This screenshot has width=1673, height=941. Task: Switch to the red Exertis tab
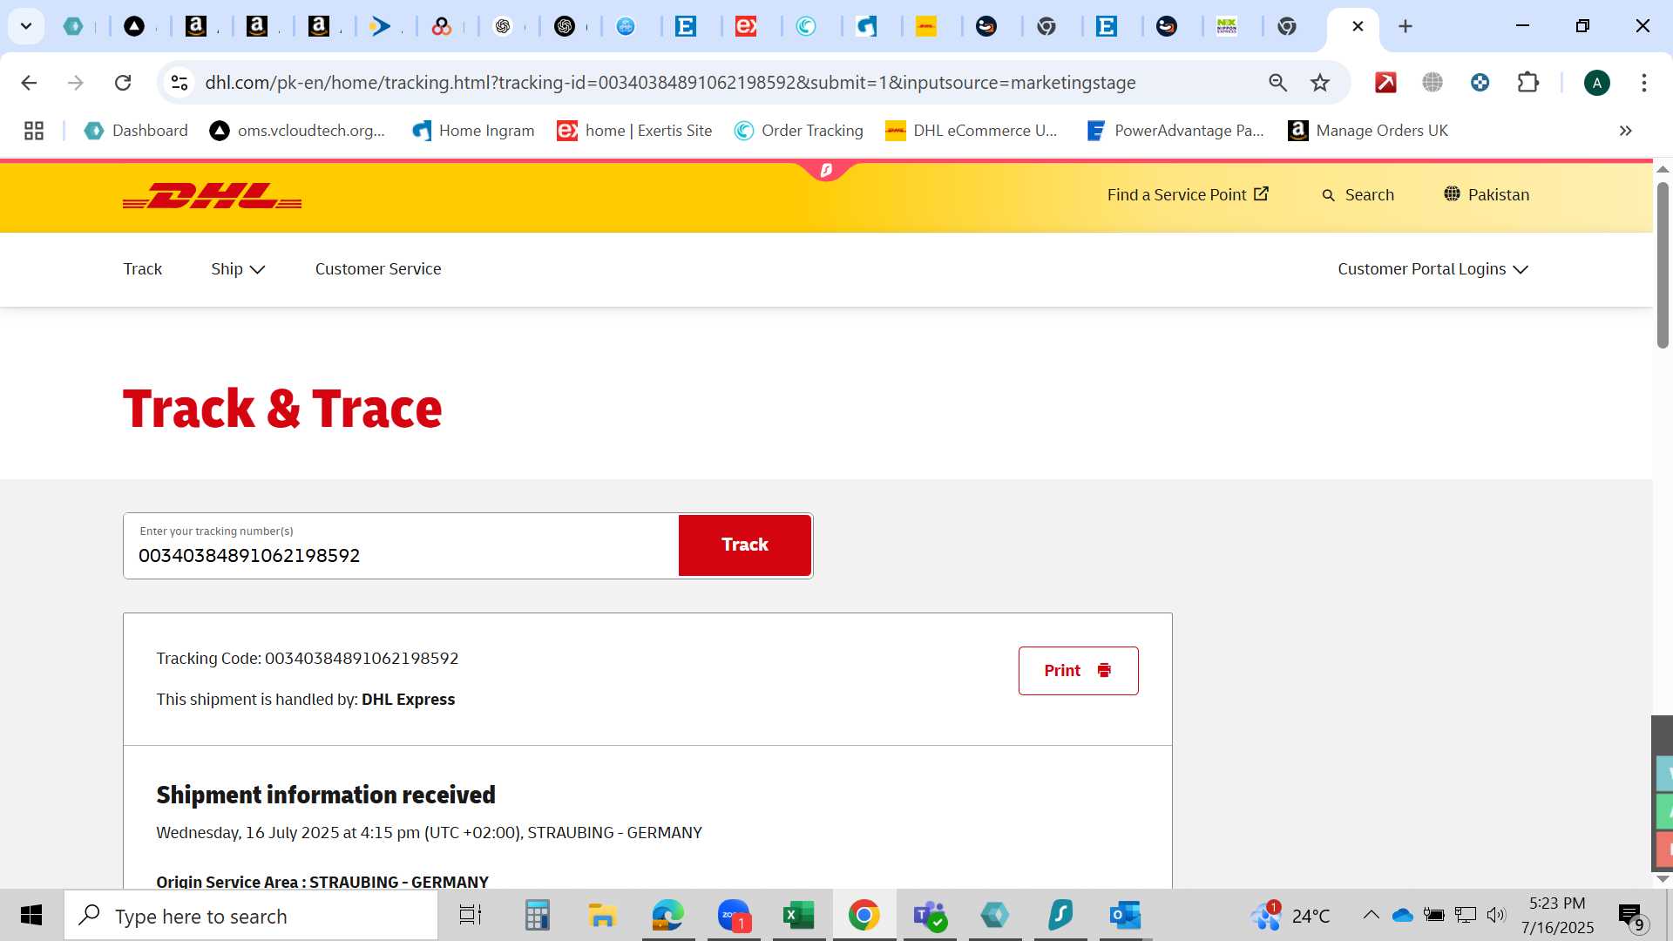746,26
